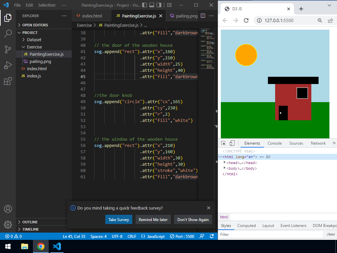Expand the body element node
Viewport: 337px width, 253px height.
click(x=225, y=168)
